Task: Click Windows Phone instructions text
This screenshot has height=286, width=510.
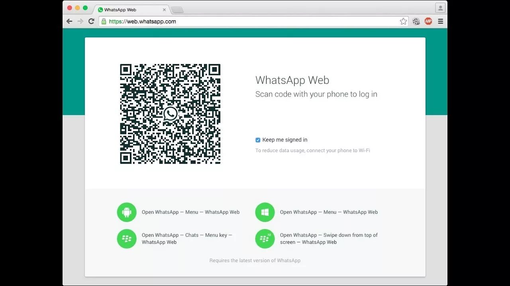Action: point(329,212)
